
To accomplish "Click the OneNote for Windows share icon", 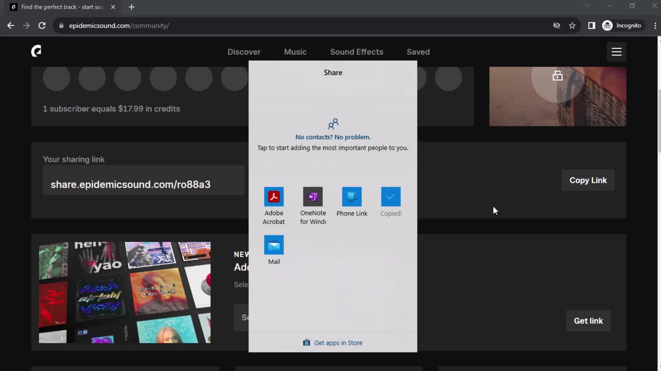I will (x=312, y=196).
